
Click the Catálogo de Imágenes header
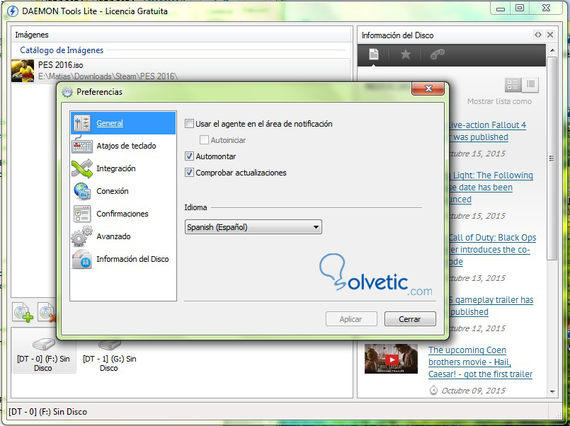[62, 50]
